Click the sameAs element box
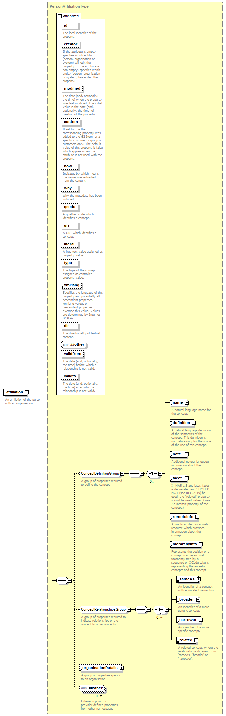Image resolution: width=226 pixels, height=716 pixels. point(187,579)
